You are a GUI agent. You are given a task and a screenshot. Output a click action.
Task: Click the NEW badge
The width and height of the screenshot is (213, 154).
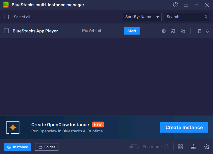[x=98, y=125]
